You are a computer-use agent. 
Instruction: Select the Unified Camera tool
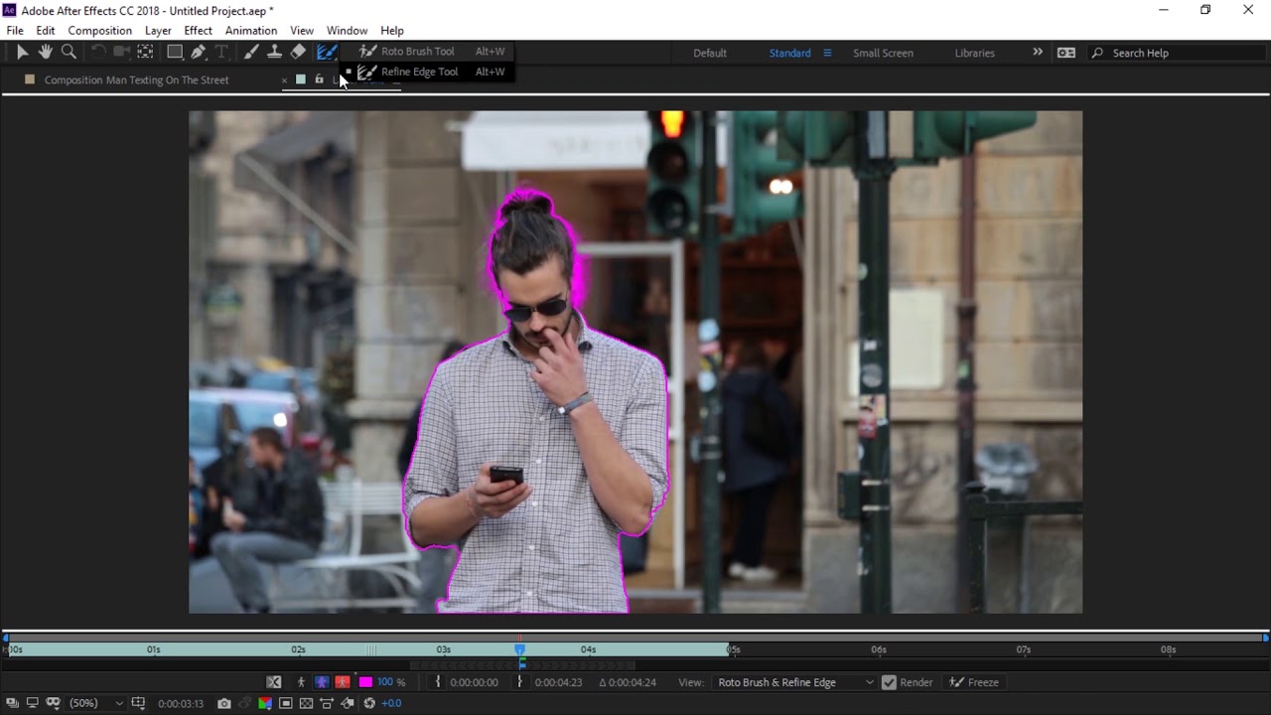(x=121, y=52)
